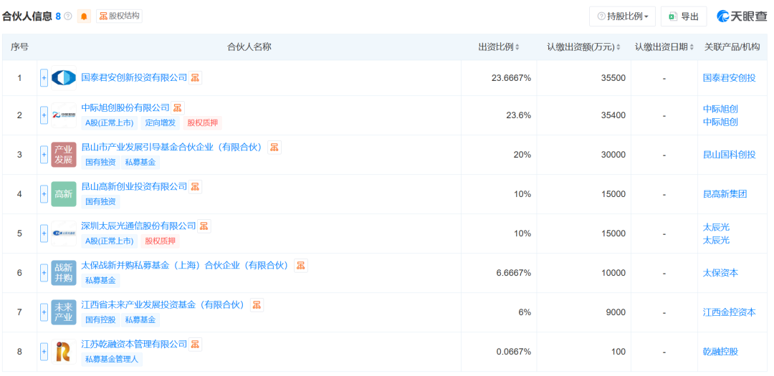Click the 天眼查 logo
Viewport: 774px width, 376px height.
point(742,16)
